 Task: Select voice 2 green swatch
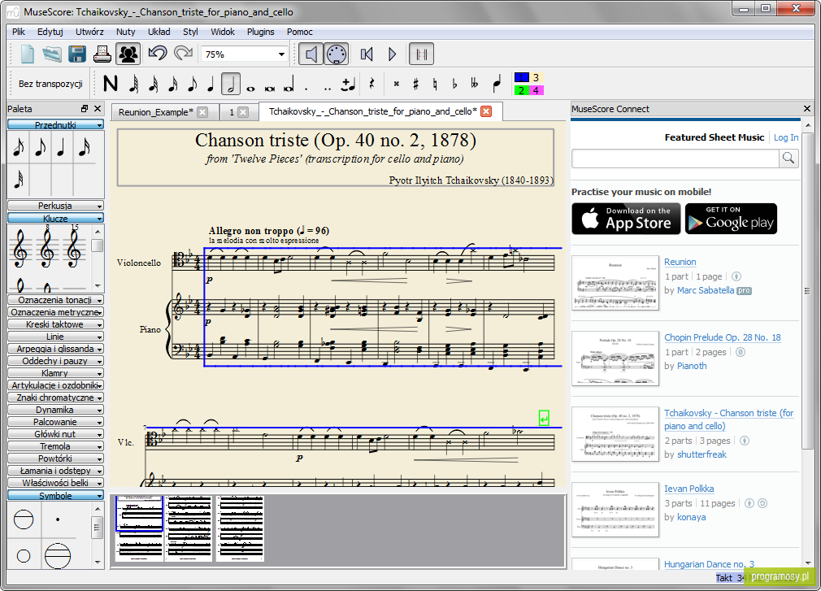point(522,90)
